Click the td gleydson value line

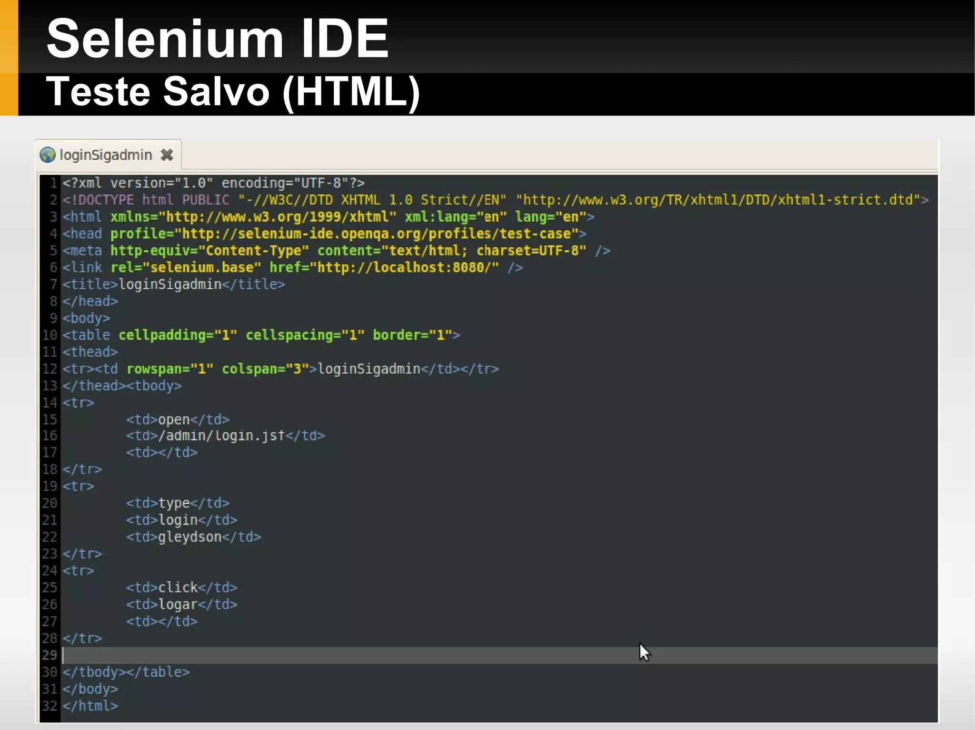point(193,537)
